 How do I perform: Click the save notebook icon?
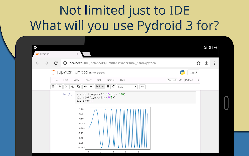pyautogui.click(x=53, y=86)
